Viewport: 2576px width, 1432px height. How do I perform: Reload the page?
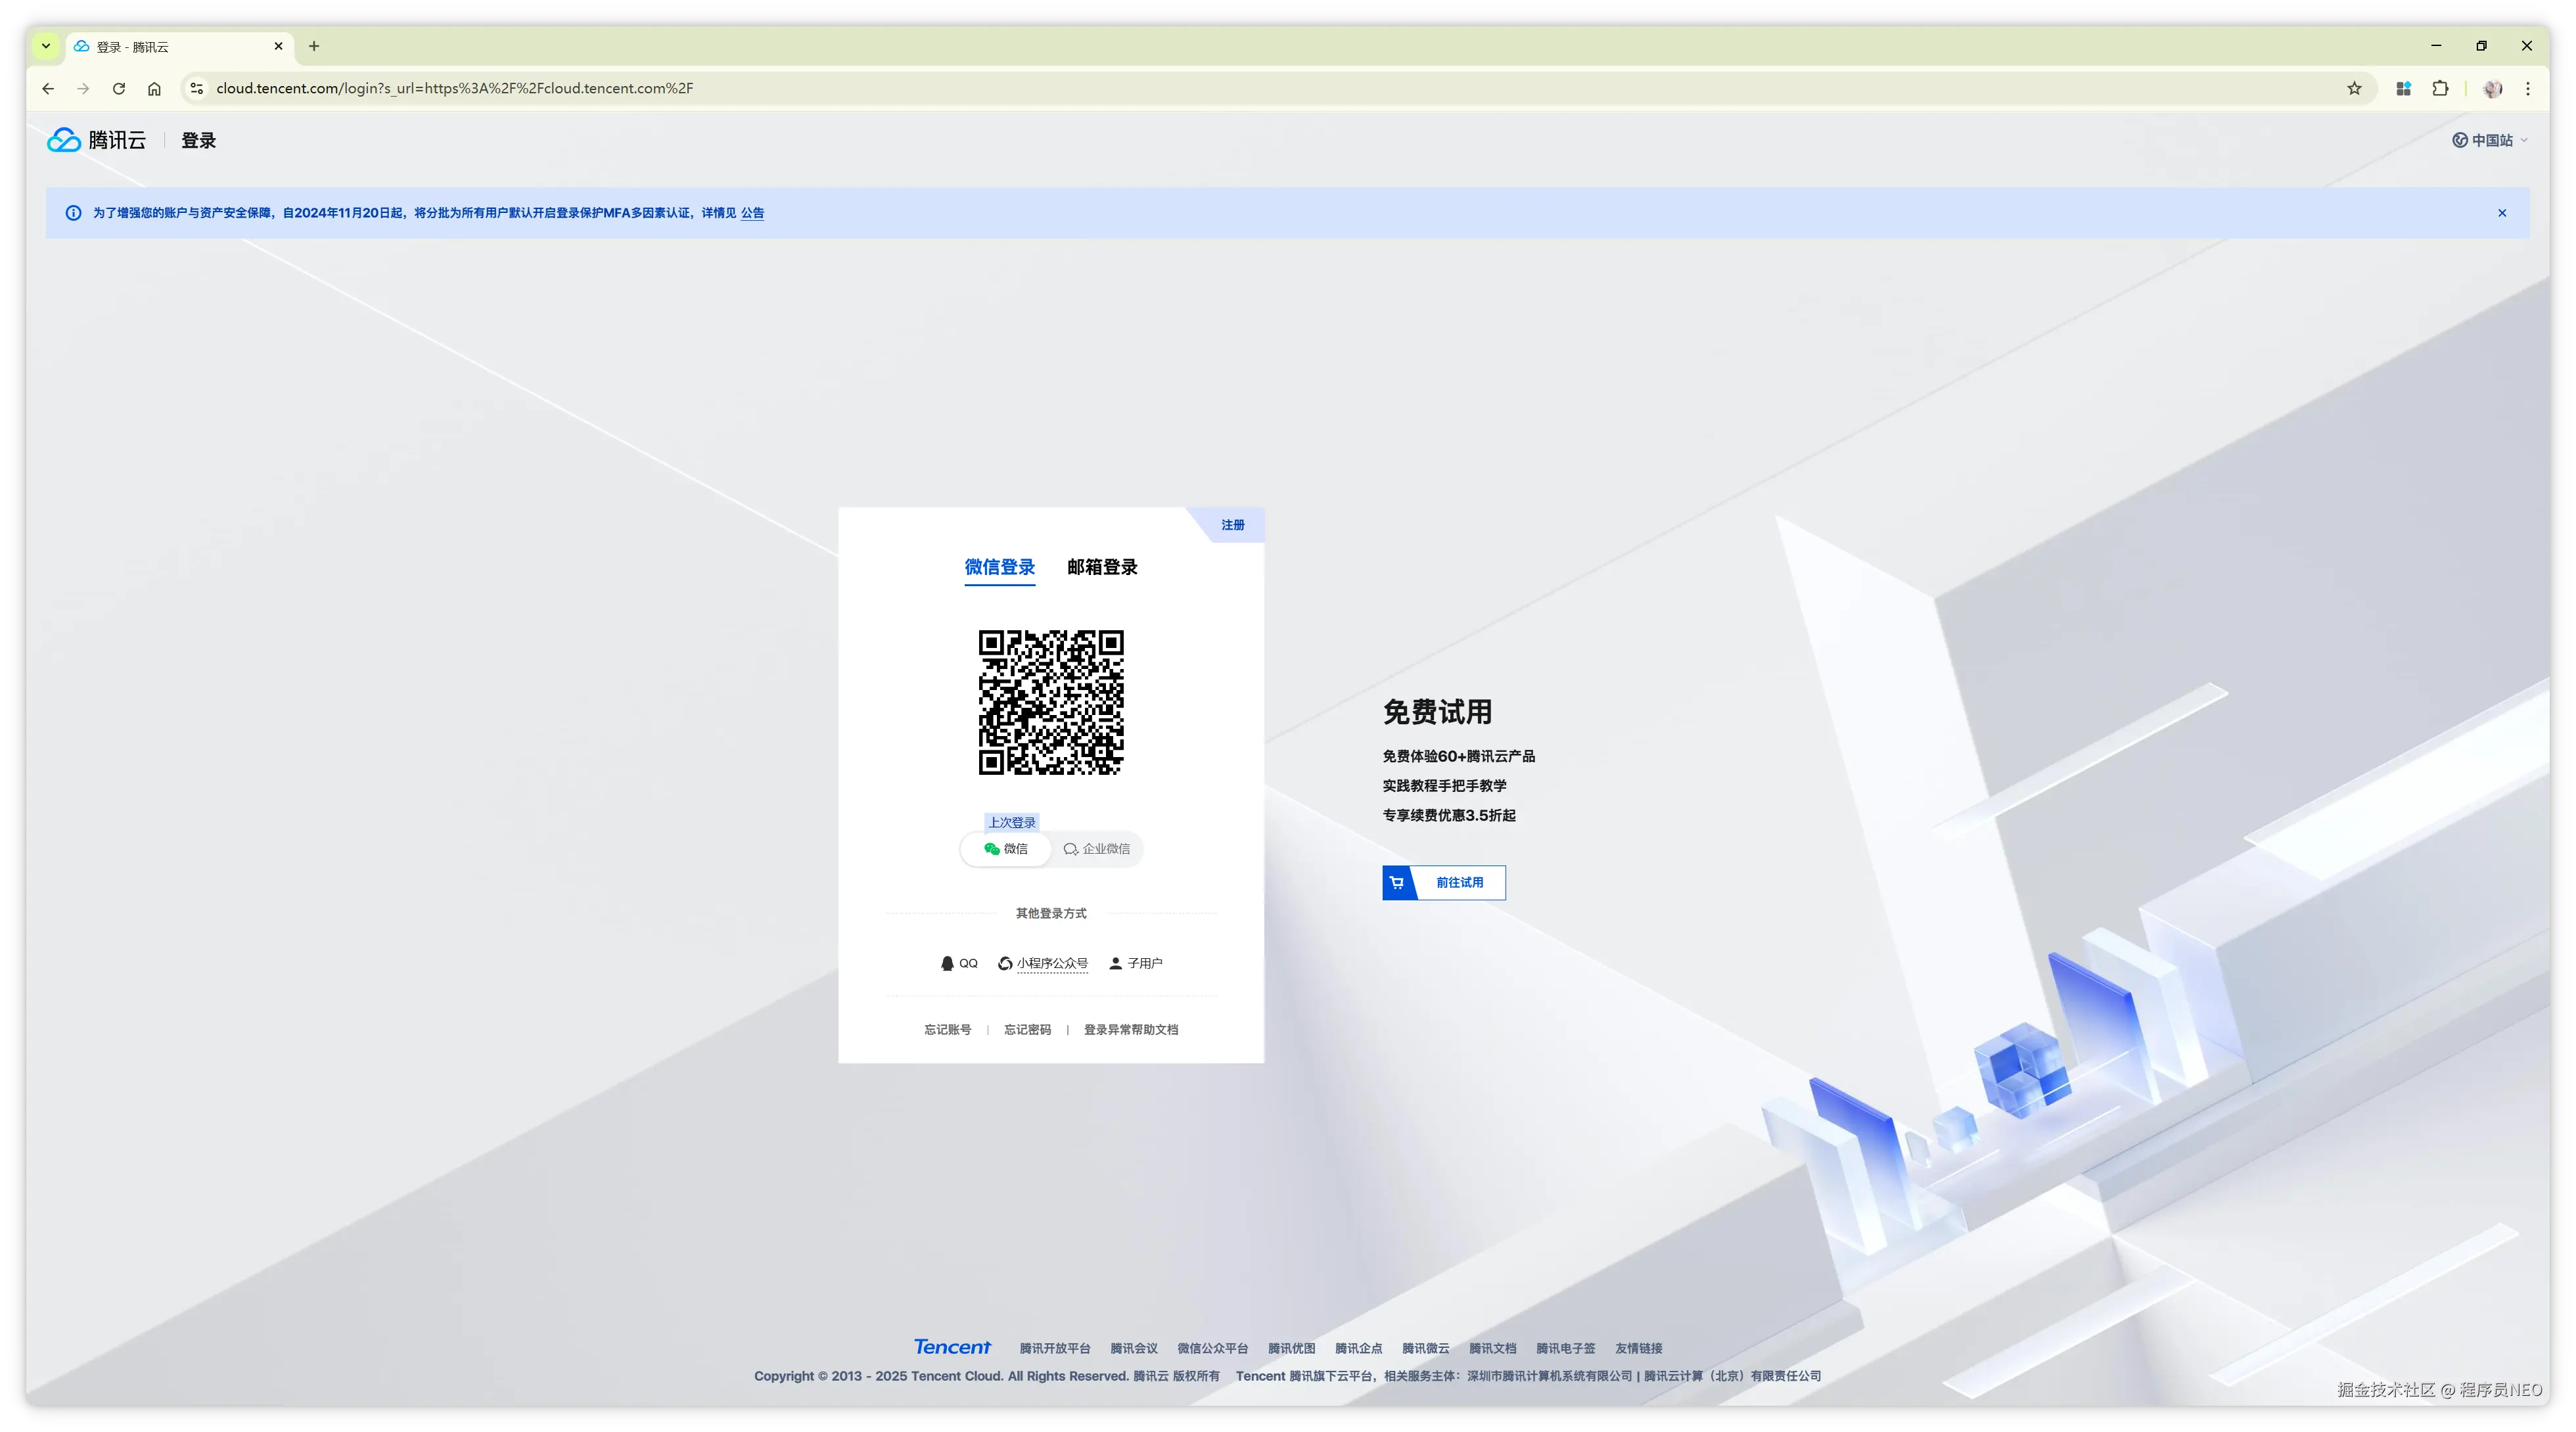[x=119, y=88]
